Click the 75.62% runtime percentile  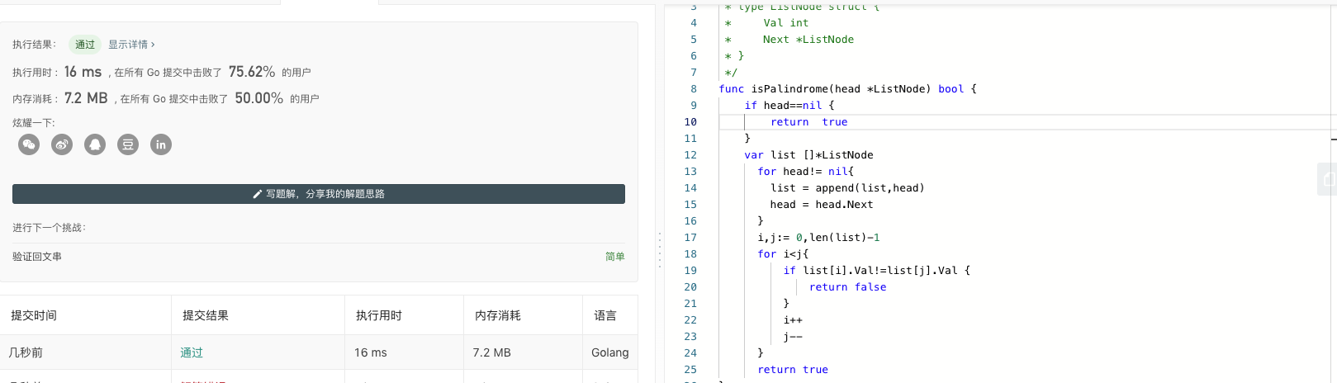point(252,72)
